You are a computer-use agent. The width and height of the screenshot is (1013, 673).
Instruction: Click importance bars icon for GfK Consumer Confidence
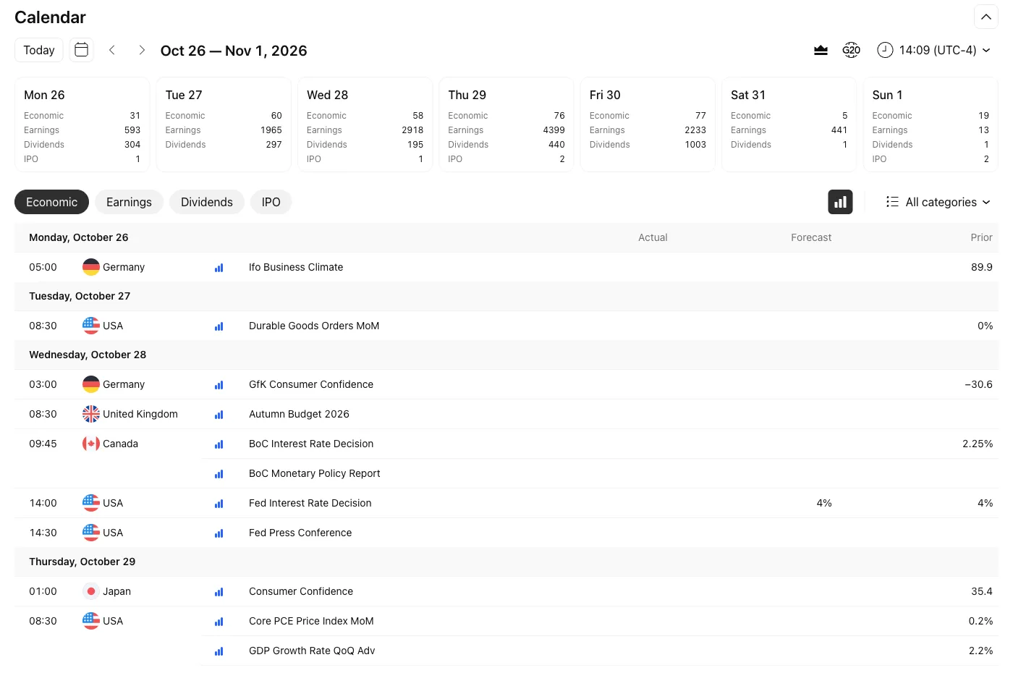pyautogui.click(x=219, y=385)
